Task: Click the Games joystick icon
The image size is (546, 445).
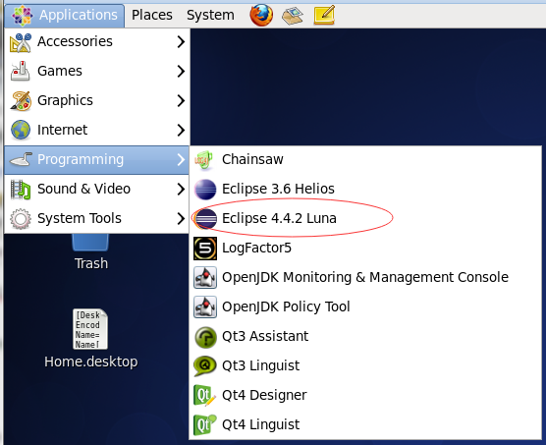Action: 21,71
